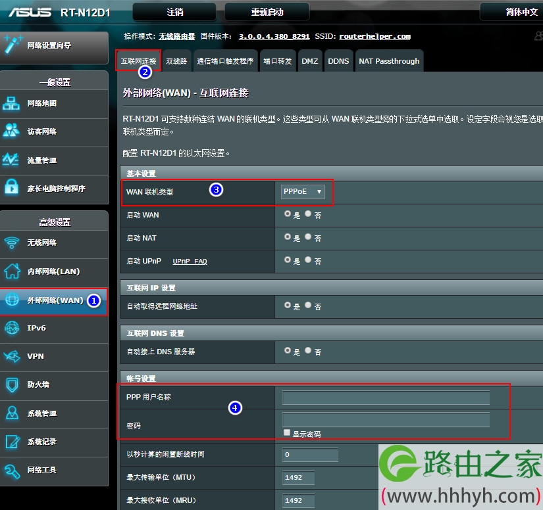The width and height of the screenshot is (543, 510).
Task: Switch to the DDNS tab
Action: coord(338,61)
